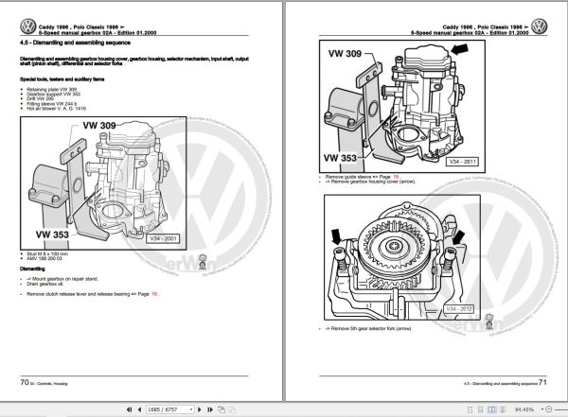Click the gearbox housing cover figure V34-2611
The image size is (568, 417).
coord(402,106)
